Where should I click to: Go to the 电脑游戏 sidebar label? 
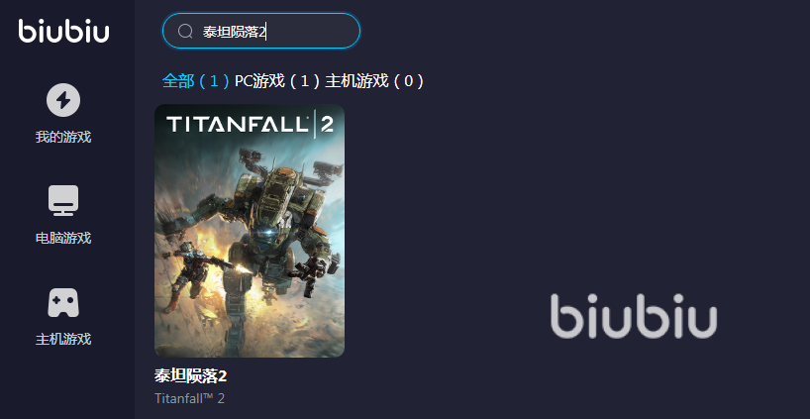click(63, 238)
